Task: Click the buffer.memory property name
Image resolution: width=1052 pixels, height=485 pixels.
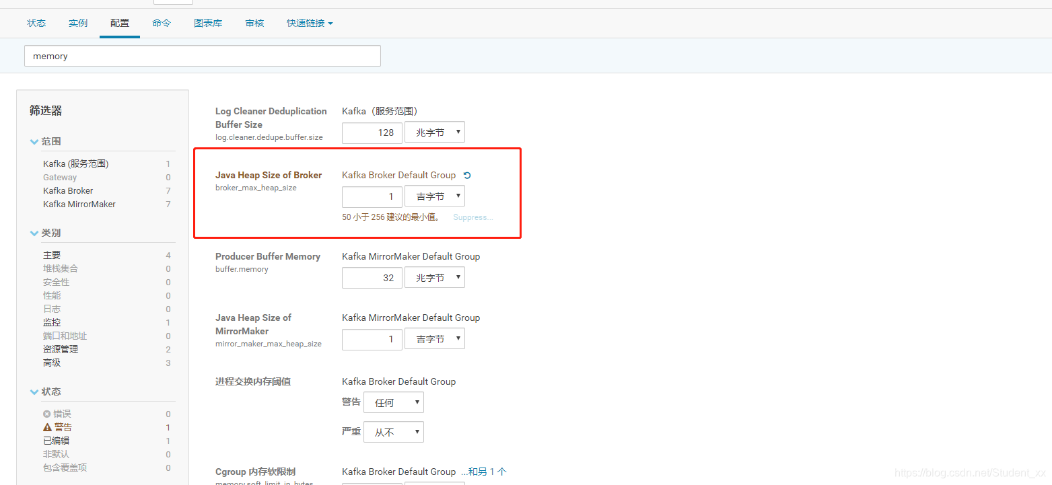Action: pos(242,269)
